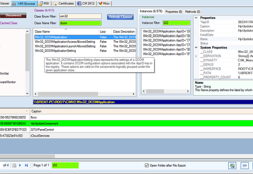Click the Class Description column header
This screenshot has height=174, width=253.
(x=124, y=32)
